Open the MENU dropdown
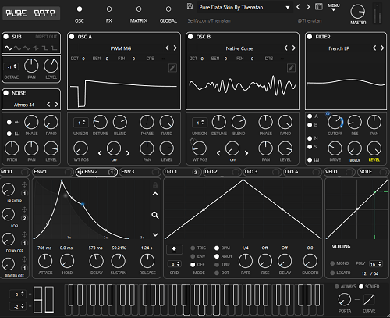This screenshot has height=318, width=390. point(334,7)
